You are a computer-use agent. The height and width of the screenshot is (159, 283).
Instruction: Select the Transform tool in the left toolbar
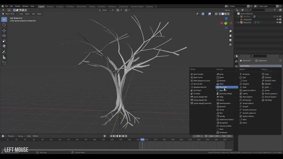(4, 46)
